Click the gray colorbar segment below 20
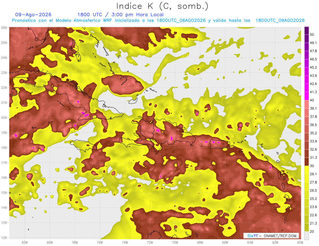 click(307, 235)
